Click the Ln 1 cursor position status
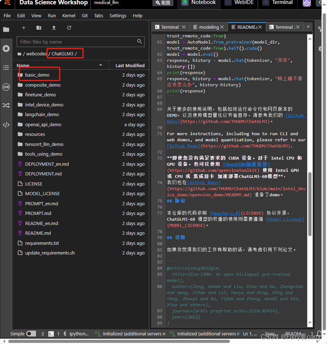This screenshot has width=327, height=344. 250,334
